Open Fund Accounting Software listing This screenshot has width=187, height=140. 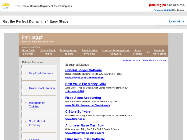click(x=85, y=139)
